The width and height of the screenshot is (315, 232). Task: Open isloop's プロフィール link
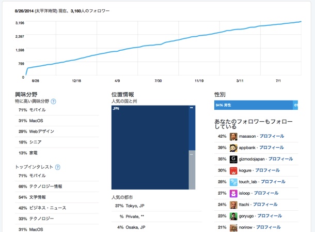pos(266,193)
